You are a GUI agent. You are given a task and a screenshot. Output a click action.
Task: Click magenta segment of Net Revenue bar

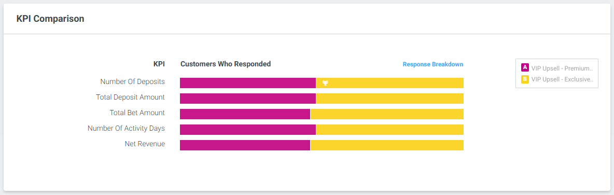[245, 145]
